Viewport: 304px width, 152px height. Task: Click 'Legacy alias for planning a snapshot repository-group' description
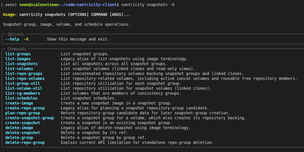coord(135,108)
